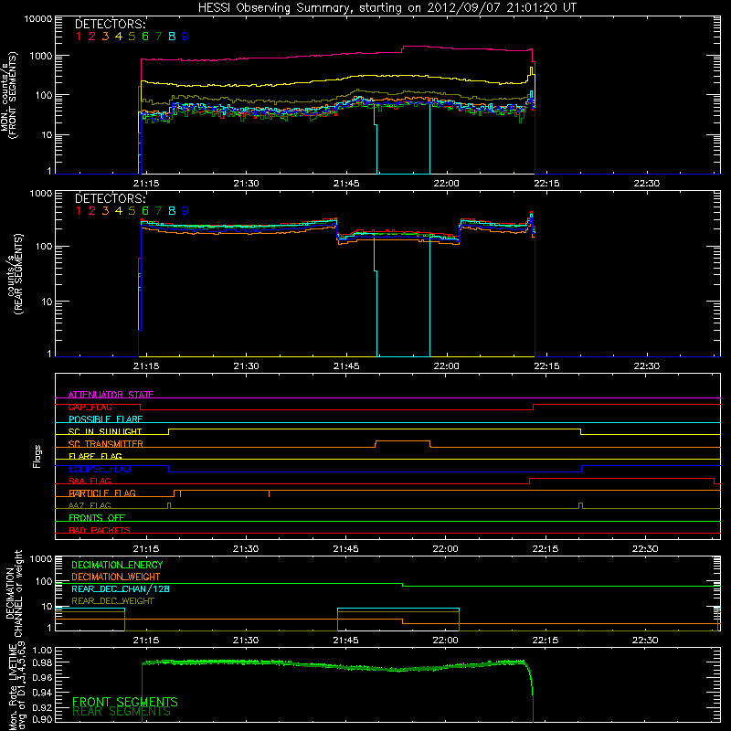
Task: Click 22:15 tick label under Flags plot
Action: (545, 549)
